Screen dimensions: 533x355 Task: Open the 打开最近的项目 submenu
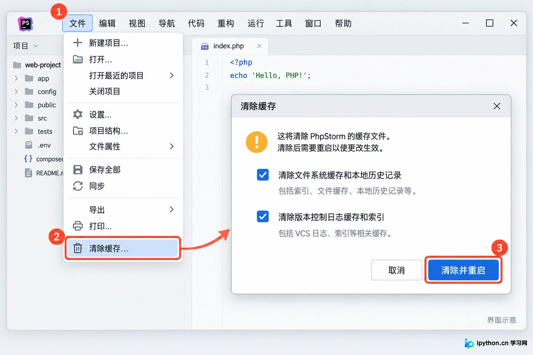coord(123,75)
